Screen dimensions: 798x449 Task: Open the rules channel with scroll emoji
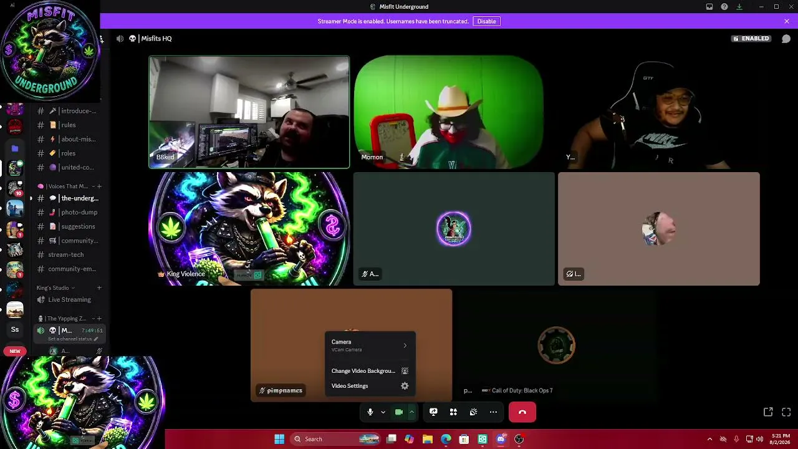69,125
